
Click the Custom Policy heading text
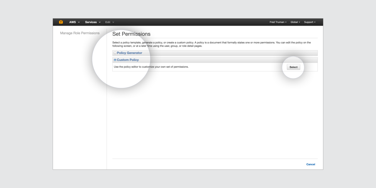(128, 60)
